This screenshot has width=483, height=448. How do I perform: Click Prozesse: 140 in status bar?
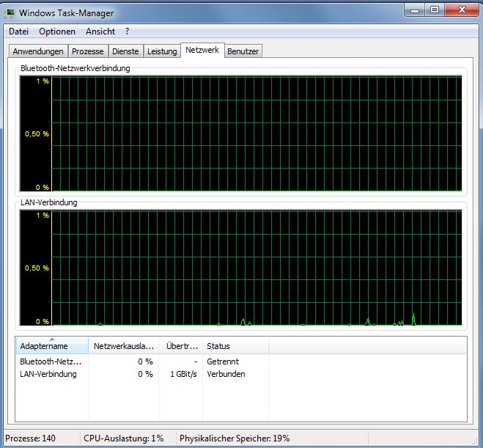click(x=30, y=438)
